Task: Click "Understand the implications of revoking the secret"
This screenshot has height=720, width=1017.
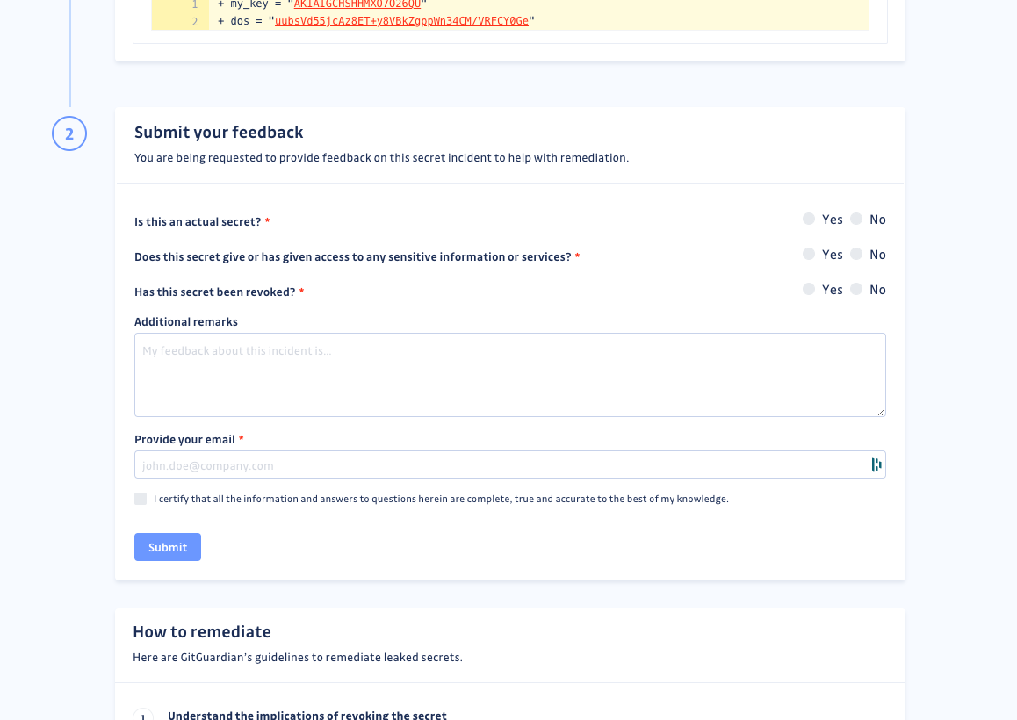Action: pos(307,715)
